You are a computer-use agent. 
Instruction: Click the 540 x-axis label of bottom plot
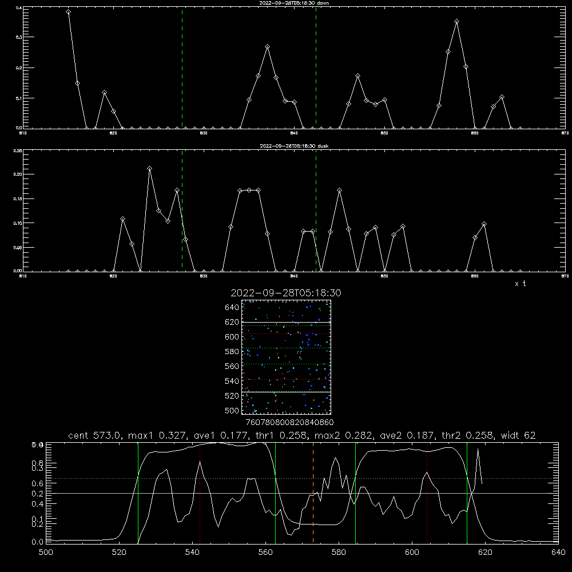click(x=192, y=553)
